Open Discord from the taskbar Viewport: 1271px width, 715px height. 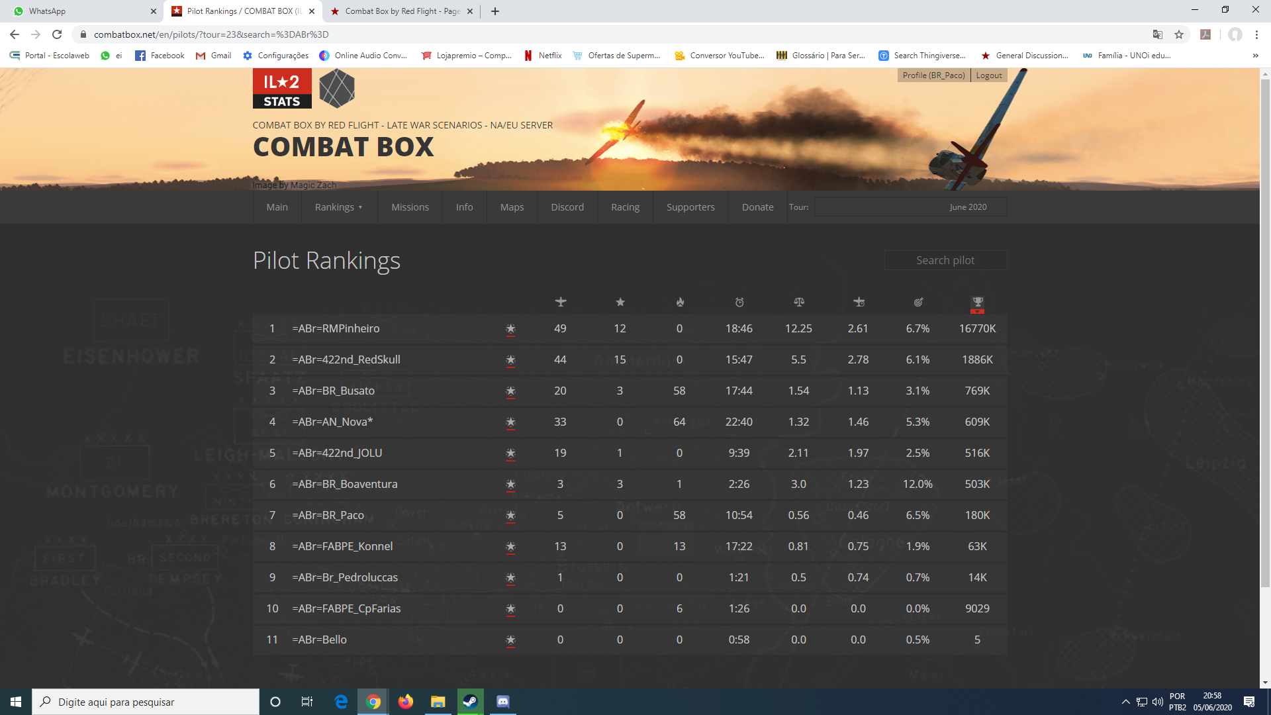(503, 702)
